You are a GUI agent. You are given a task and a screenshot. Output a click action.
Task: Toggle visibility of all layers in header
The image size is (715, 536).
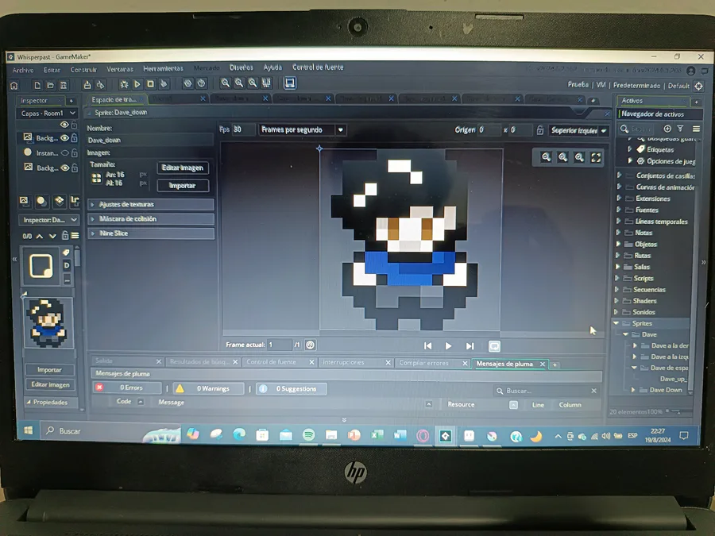tap(64, 125)
